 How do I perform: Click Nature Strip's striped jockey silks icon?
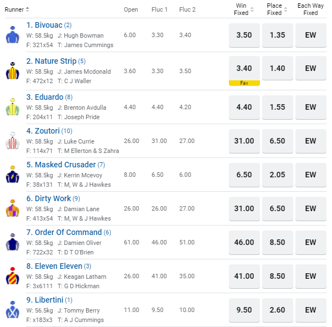[x=13, y=71]
